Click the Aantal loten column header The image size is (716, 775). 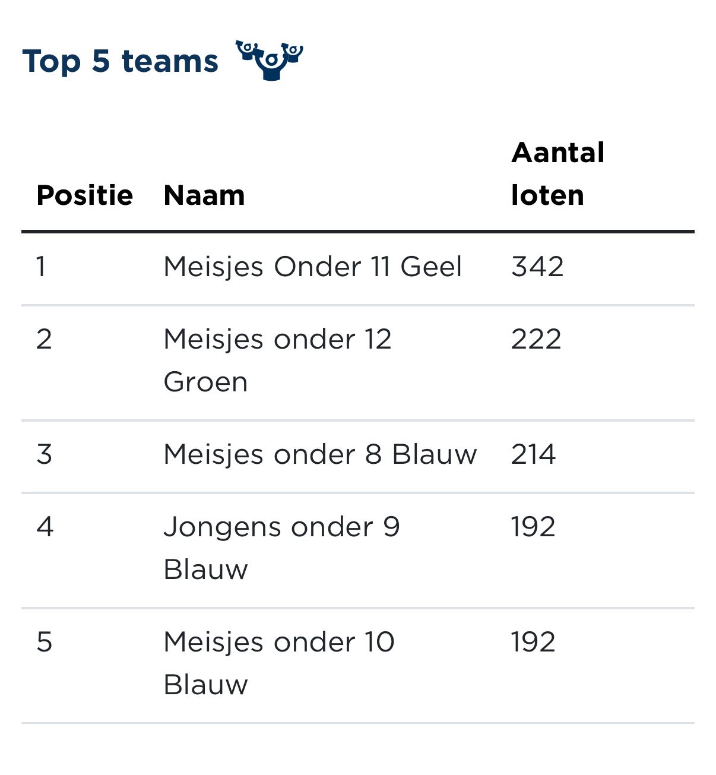[557, 173]
